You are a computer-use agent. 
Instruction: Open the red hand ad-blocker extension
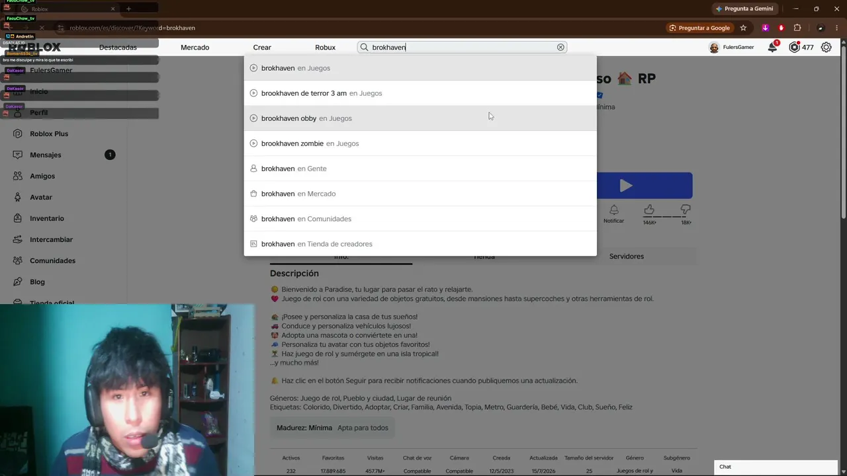(x=781, y=28)
